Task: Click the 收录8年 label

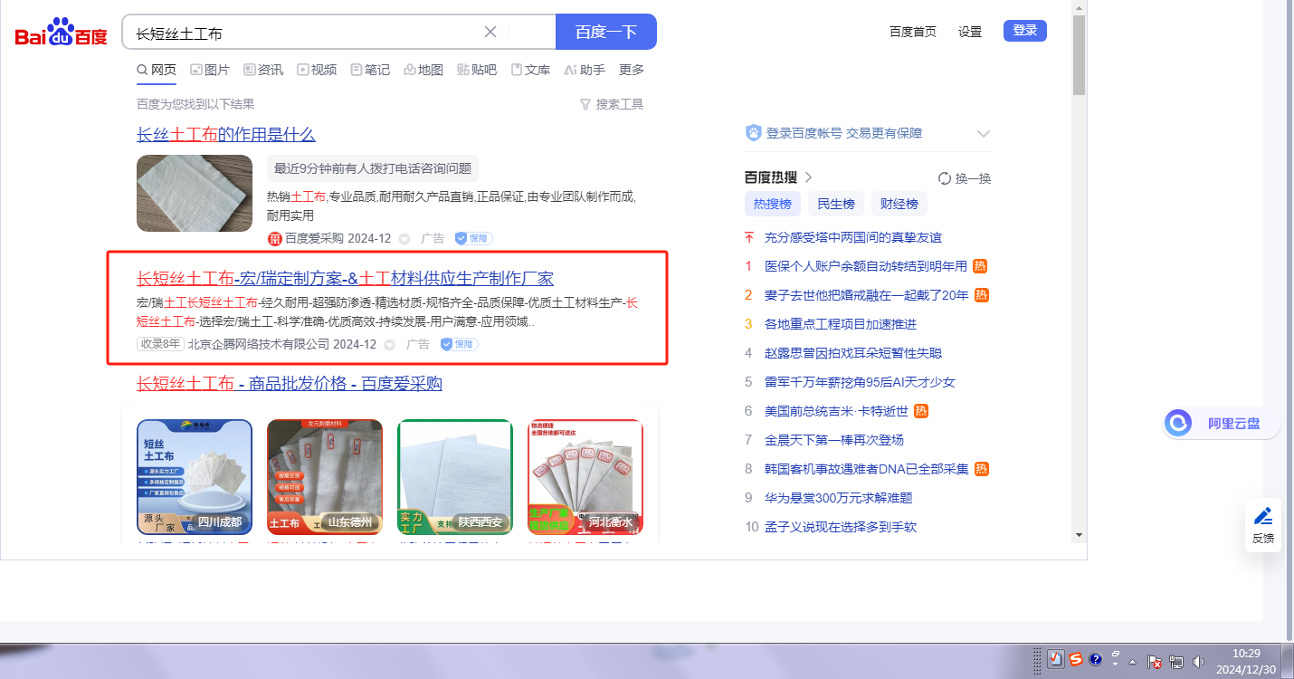Action: click(160, 344)
